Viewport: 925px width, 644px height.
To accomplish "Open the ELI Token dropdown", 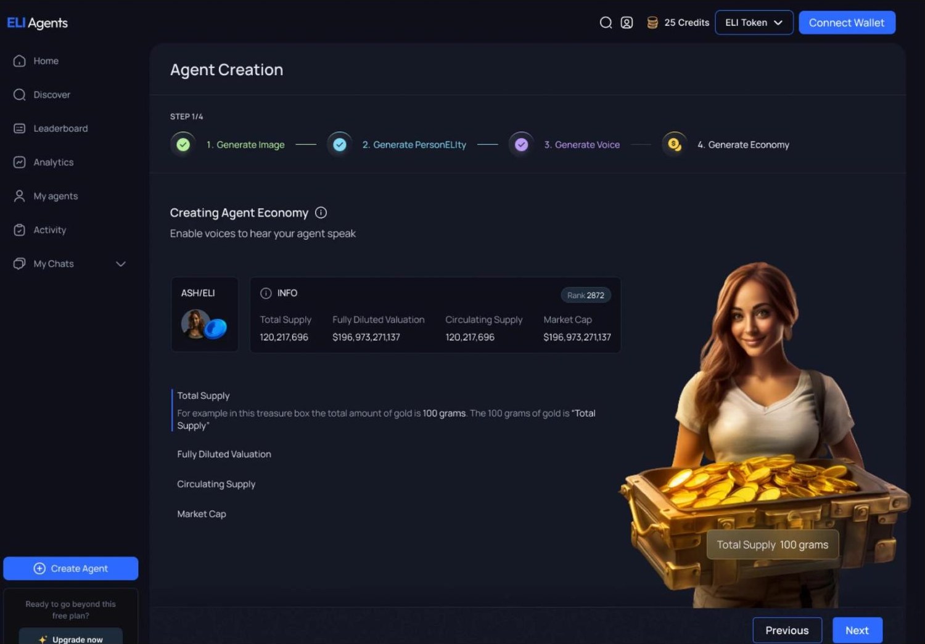I will (754, 23).
